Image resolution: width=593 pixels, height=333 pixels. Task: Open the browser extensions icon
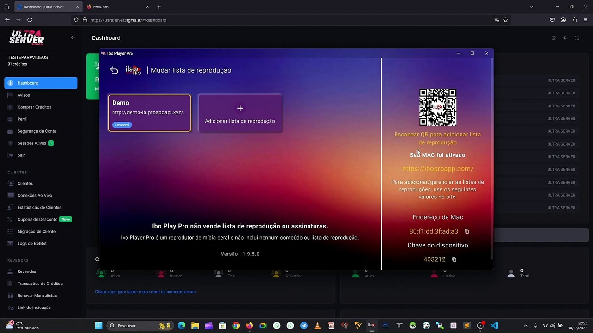pyautogui.click(x=574, y=20)
